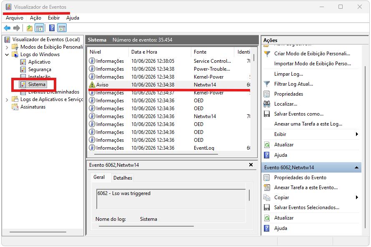Expand Logs de Aplicativos e Serviços node

coord(7,99)
